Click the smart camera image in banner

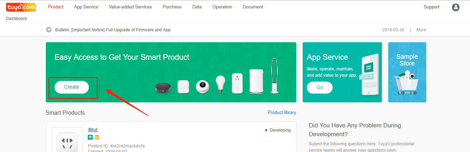pyautogui.click(x=203, y=86)
